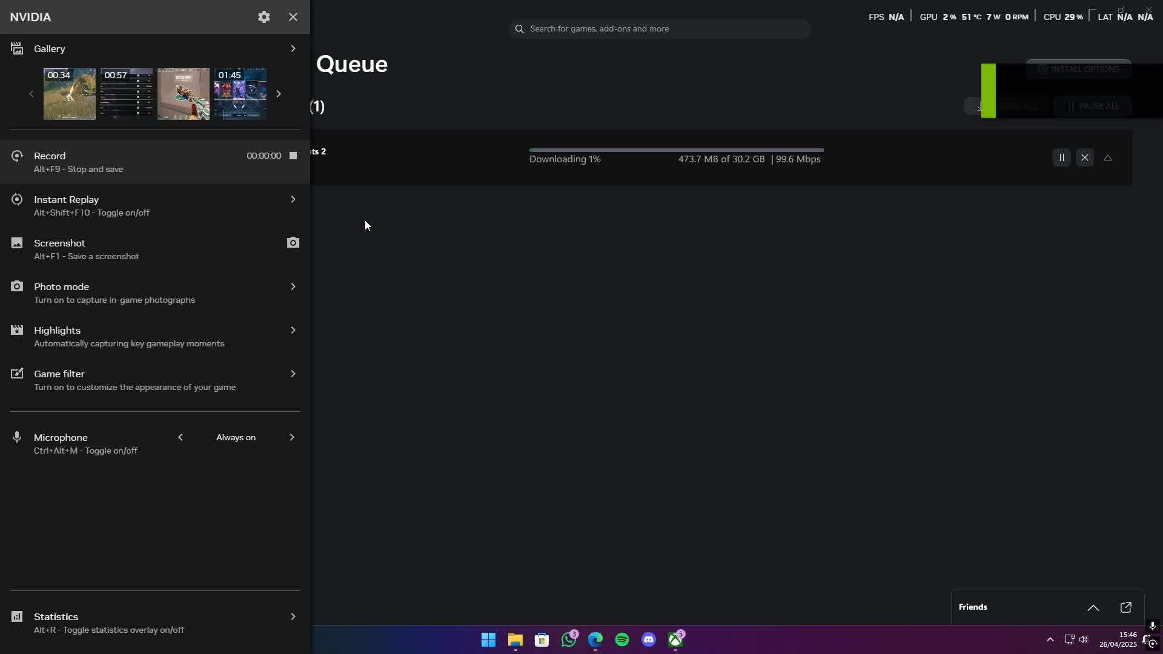Open network settings in system tray
This screenshot has width=1163, height=654.
[1069, 639]
